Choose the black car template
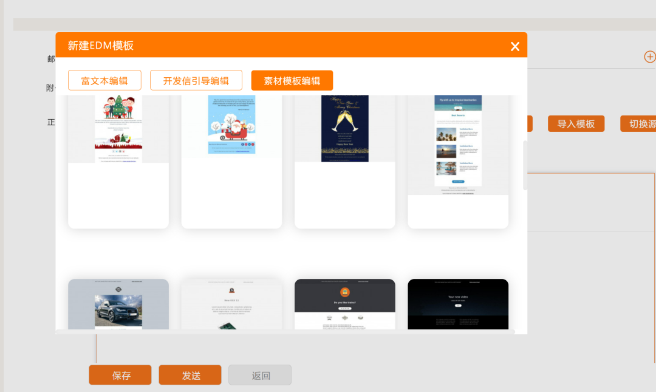 (x=118, y=304)
